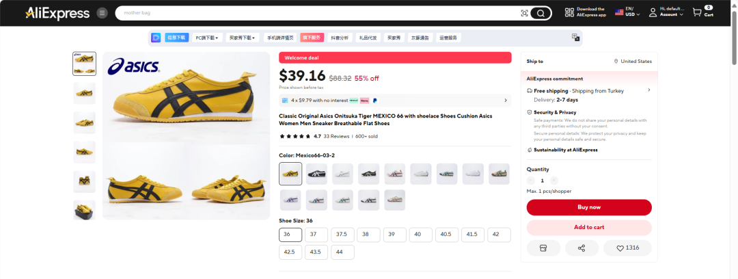Click the Buy now button
738x279 pixels.
point(588,207)
